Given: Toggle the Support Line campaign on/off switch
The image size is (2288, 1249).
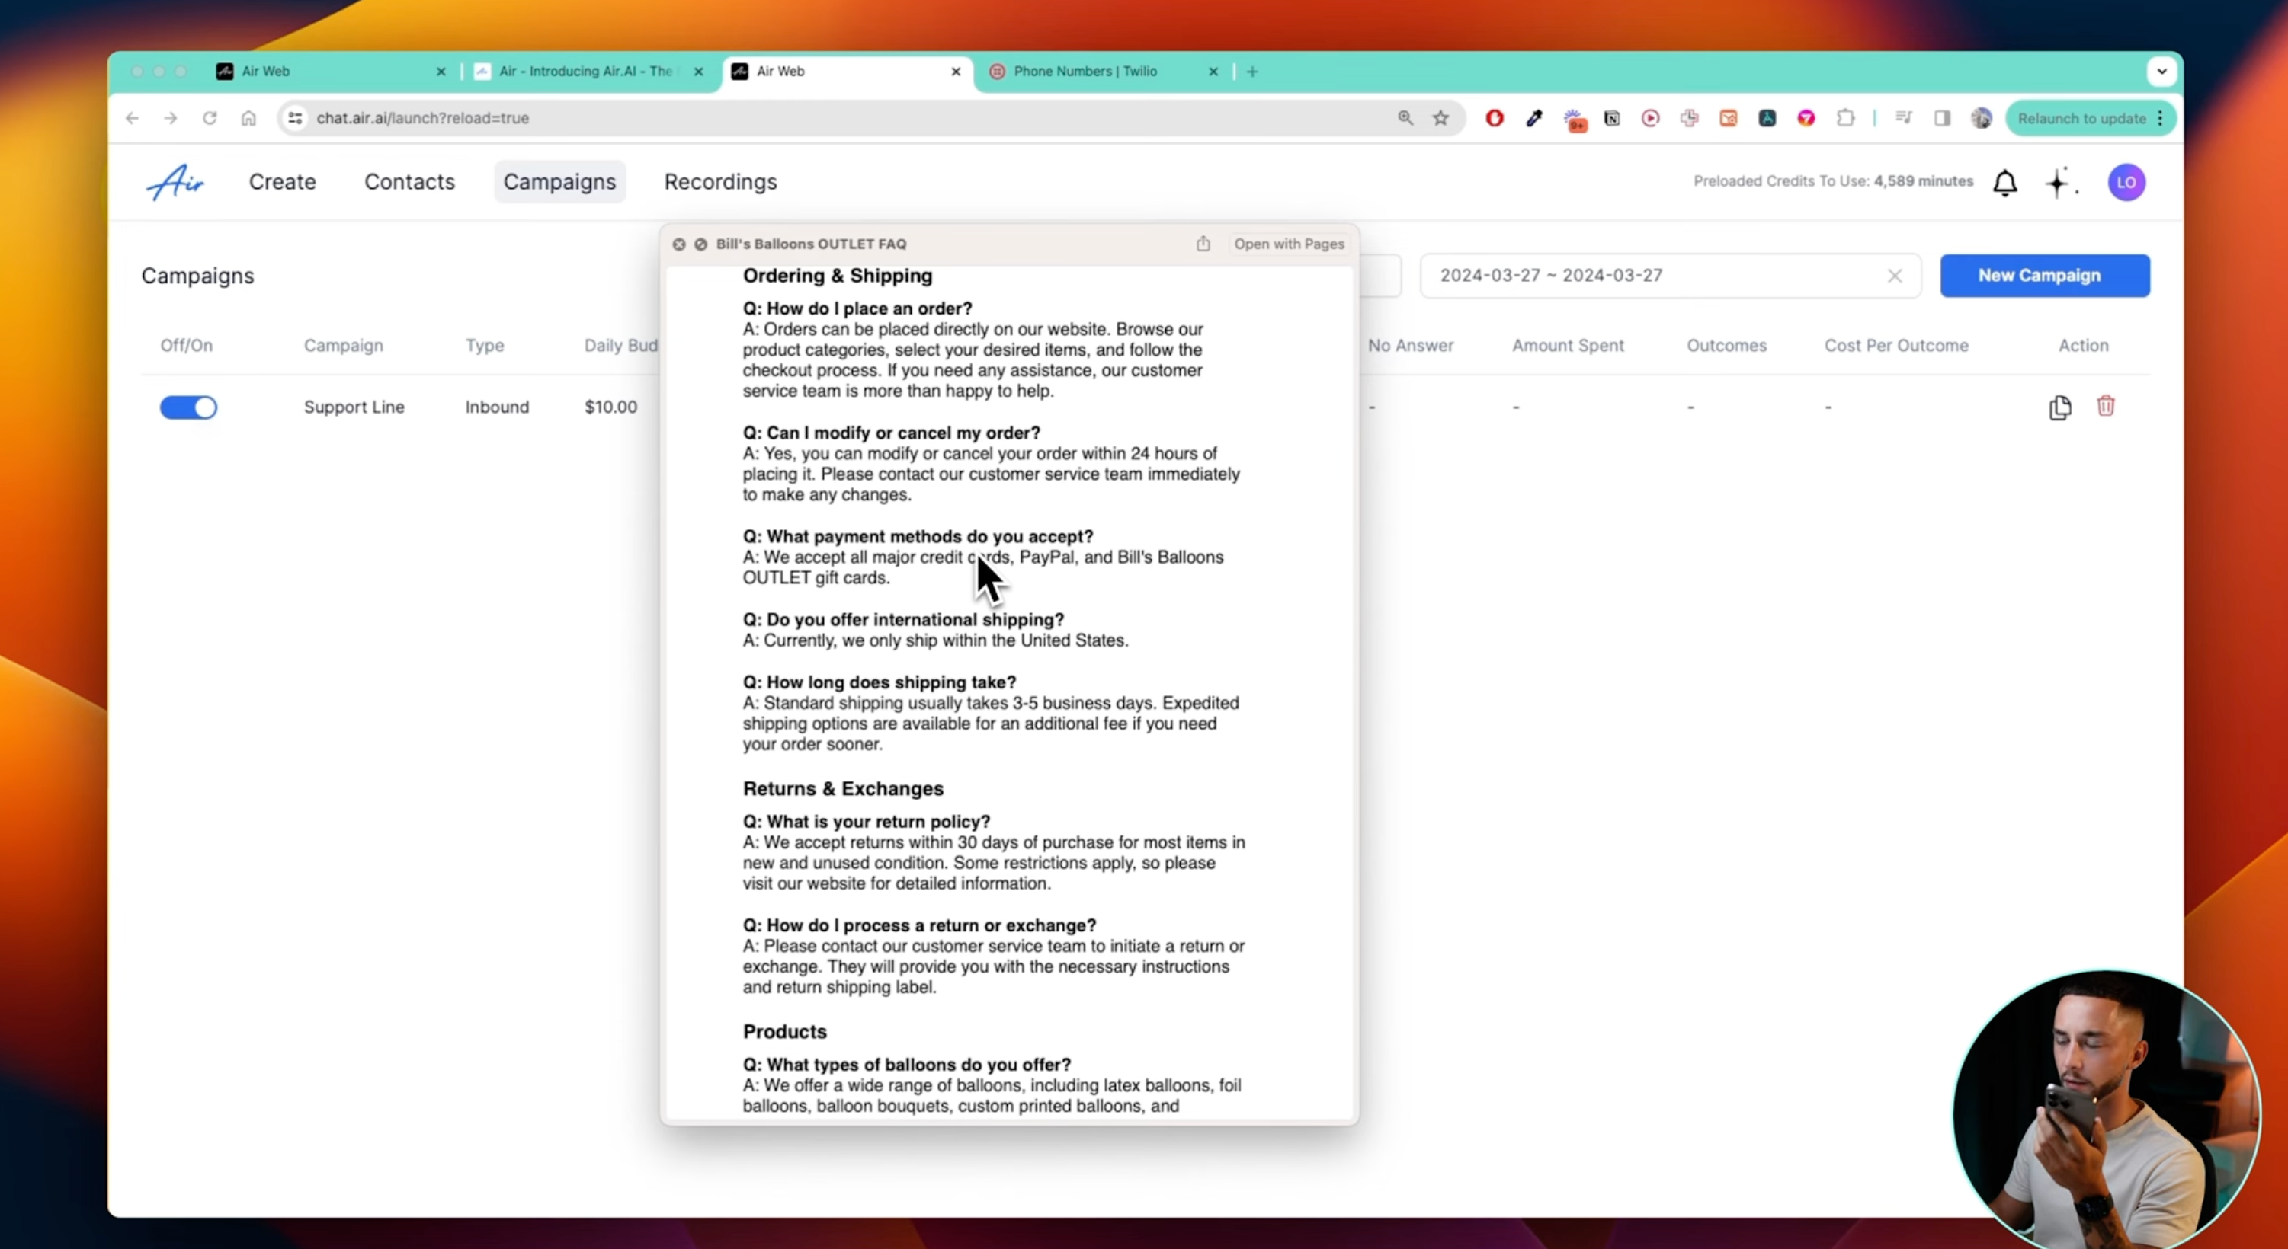Looking at the screenshot, I should [x=187, y=406].
